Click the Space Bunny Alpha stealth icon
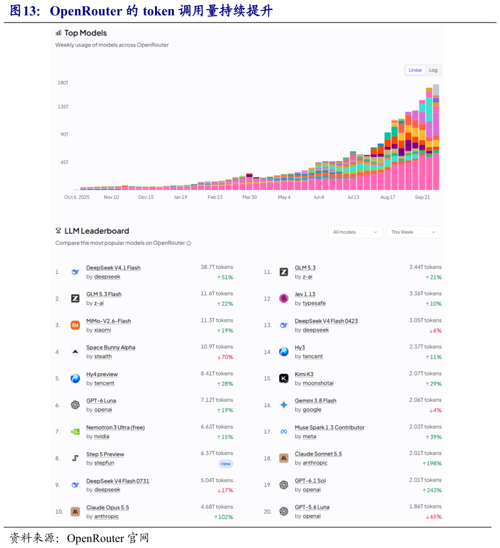The height and width of the screenshot is (548, 500). click(x=75, y=352)
